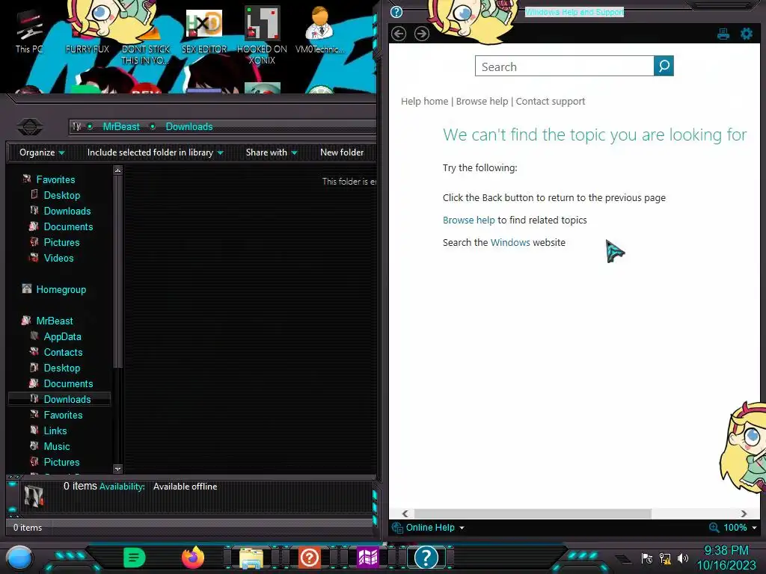Switch to Windows Help taskbar button
Screen dimensions: 766x574
point(426,558)
